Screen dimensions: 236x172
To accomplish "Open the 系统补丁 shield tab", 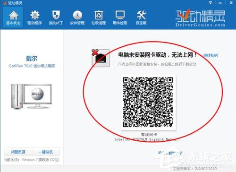I will pyautogui.click(x=56, y=17).
